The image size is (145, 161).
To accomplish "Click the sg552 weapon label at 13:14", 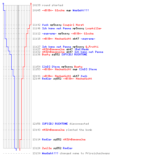I will click(x=57, y=139).
